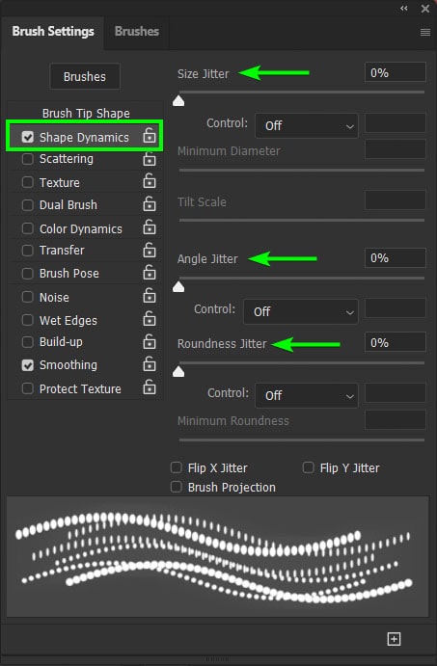Lock the Color Dynamics setting
Screen dimensions: 437x666
pos(150,227)
